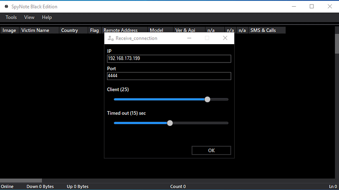Image resolution: width=339 pixels, height=190 pixels.
Task: Click the Down 0 Bytes status
Action: point(40,187)
